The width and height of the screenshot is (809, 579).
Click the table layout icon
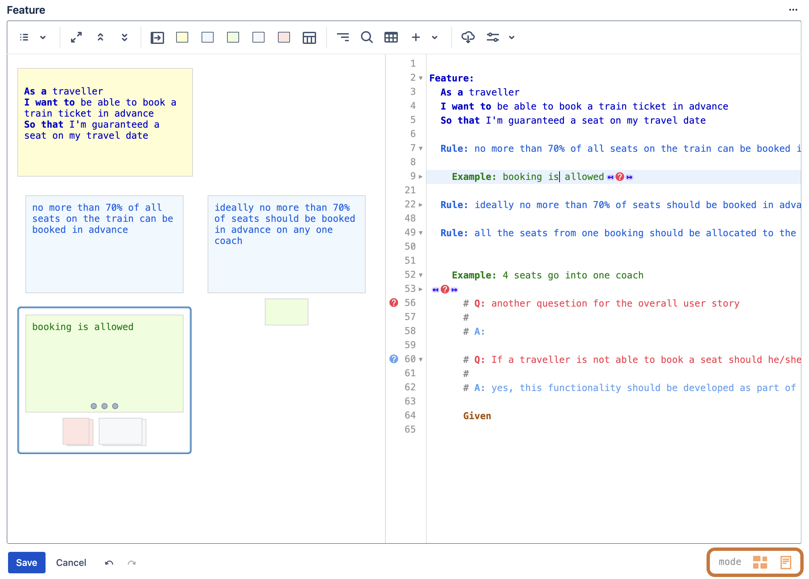click(x=309, y=38)
